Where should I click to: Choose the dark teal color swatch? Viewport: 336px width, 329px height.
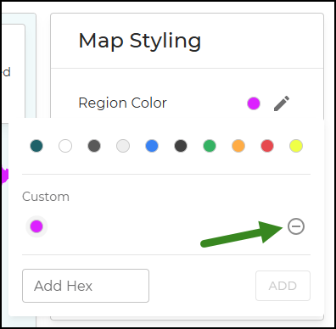coord(36,146)
